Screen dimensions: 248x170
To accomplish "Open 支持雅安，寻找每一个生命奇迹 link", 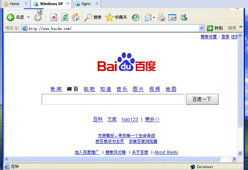I will (126, 136).
